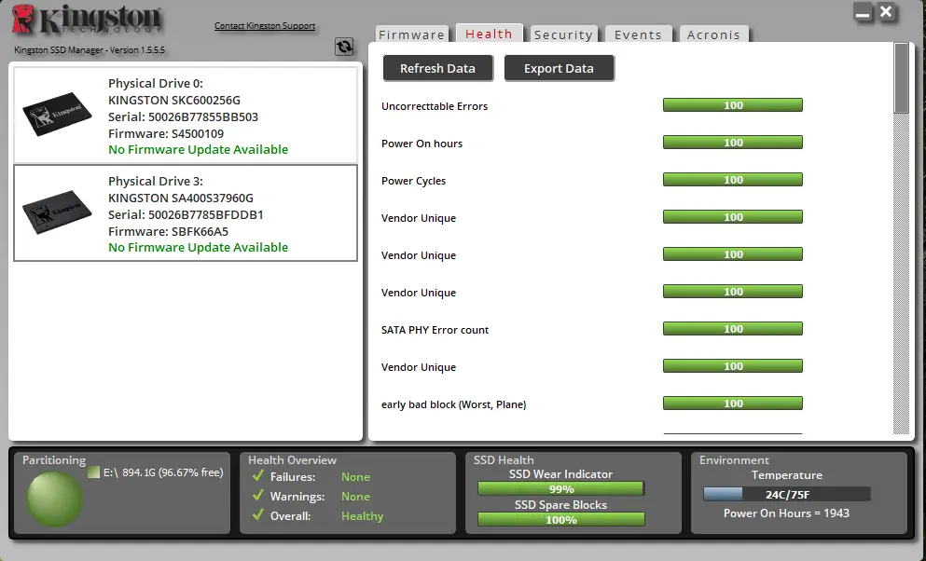
Task: Open the Events tab
Action: [639, 34]
